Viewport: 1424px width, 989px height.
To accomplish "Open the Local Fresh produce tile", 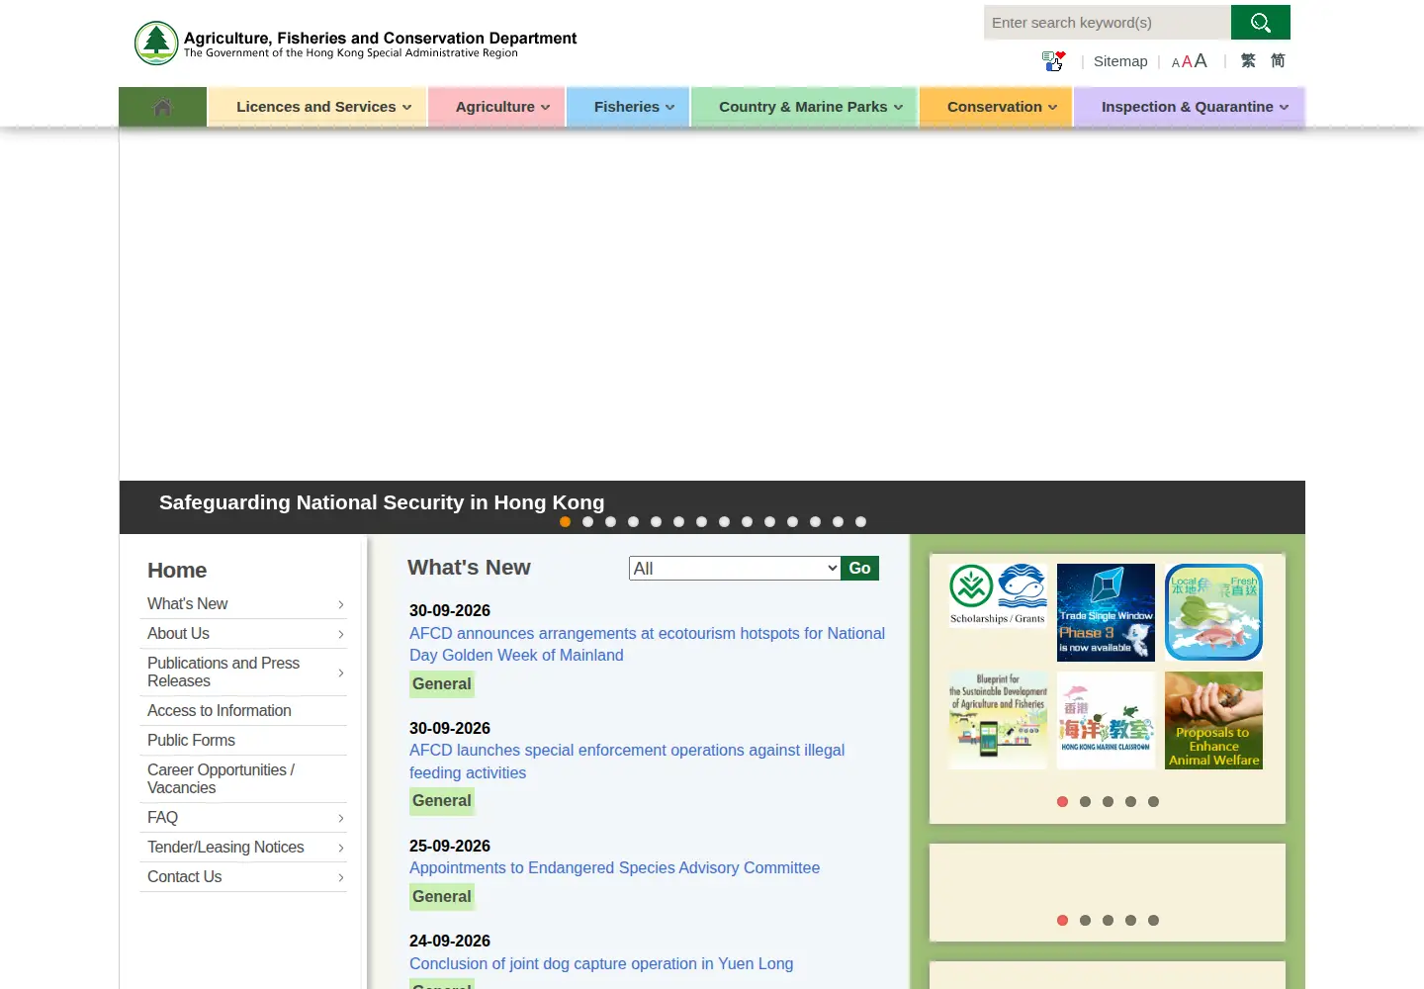I will [x=1213, y=612].
